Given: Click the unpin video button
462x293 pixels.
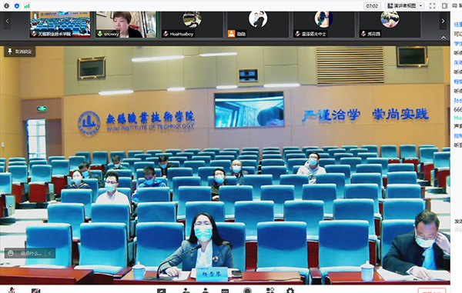Looking at the screenshot, I should pyautogui.click(x=20, y=52).
